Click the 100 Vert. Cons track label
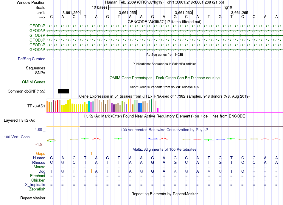 [x=17, y=137]
